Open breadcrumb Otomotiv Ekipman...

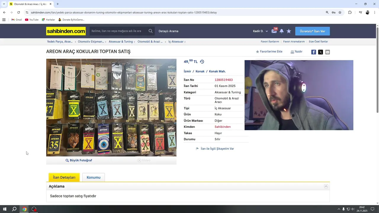tap(91, 42)
